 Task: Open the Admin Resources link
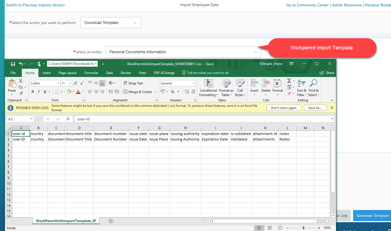pos(347,5)
